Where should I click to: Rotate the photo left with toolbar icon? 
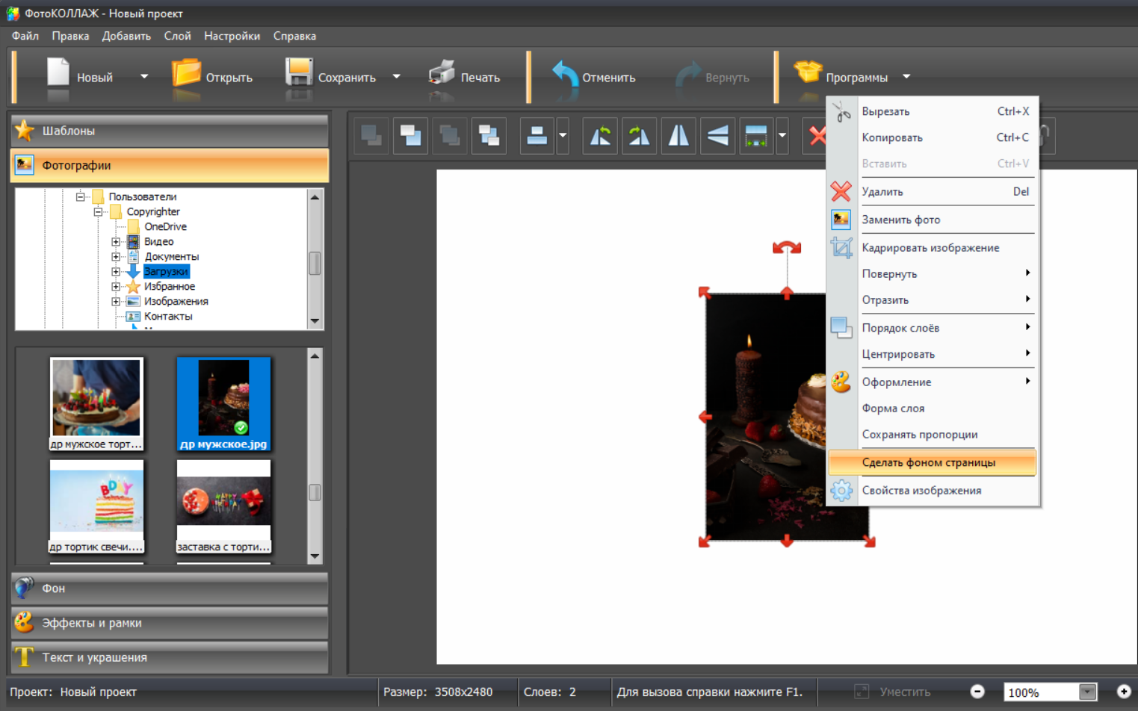600,136
